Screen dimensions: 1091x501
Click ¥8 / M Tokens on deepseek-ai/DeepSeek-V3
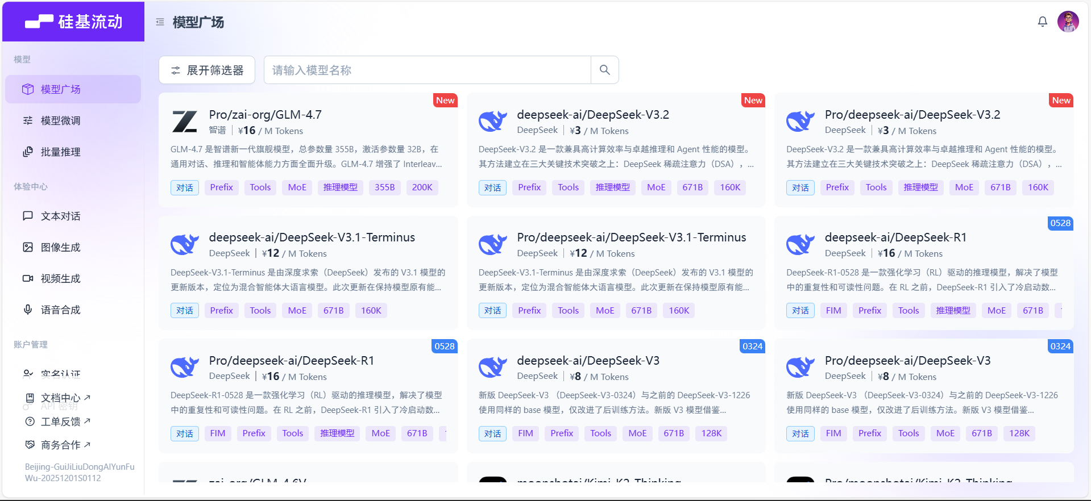[599, 377]
